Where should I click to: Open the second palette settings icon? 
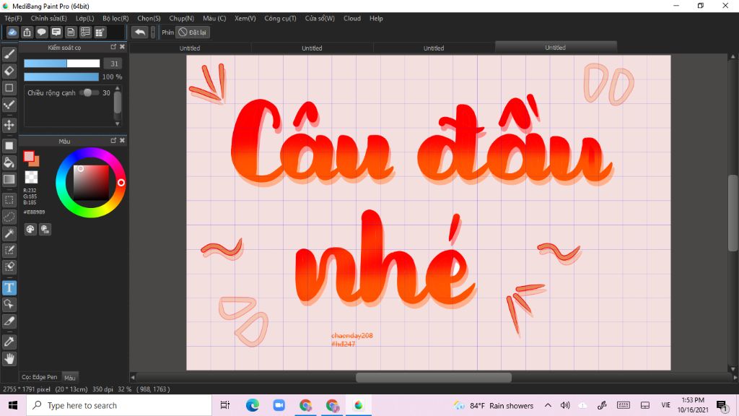[x=45, y=229]
